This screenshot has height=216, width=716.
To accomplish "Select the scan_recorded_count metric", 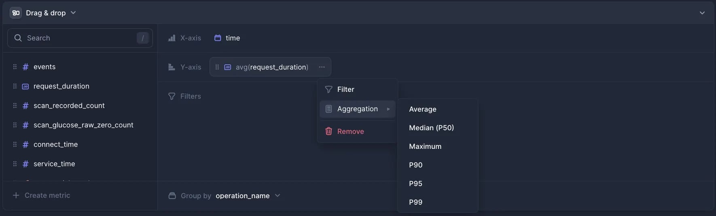I will tap(69, 106).
